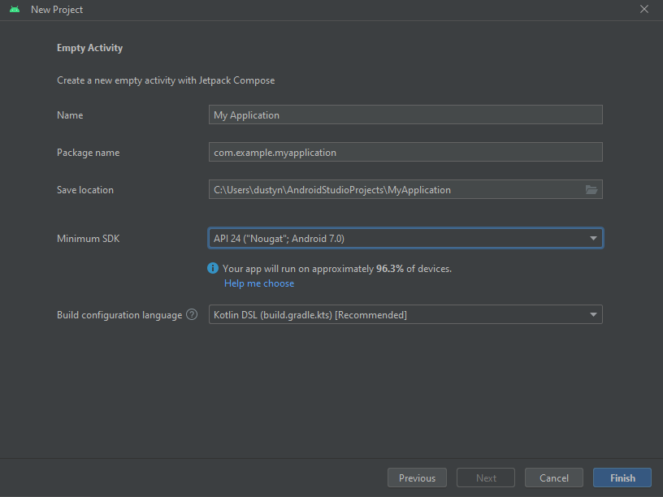Viewport: 663px width, 497px height.
Task: Click the Android Studio logo icon
Action: 15,9
